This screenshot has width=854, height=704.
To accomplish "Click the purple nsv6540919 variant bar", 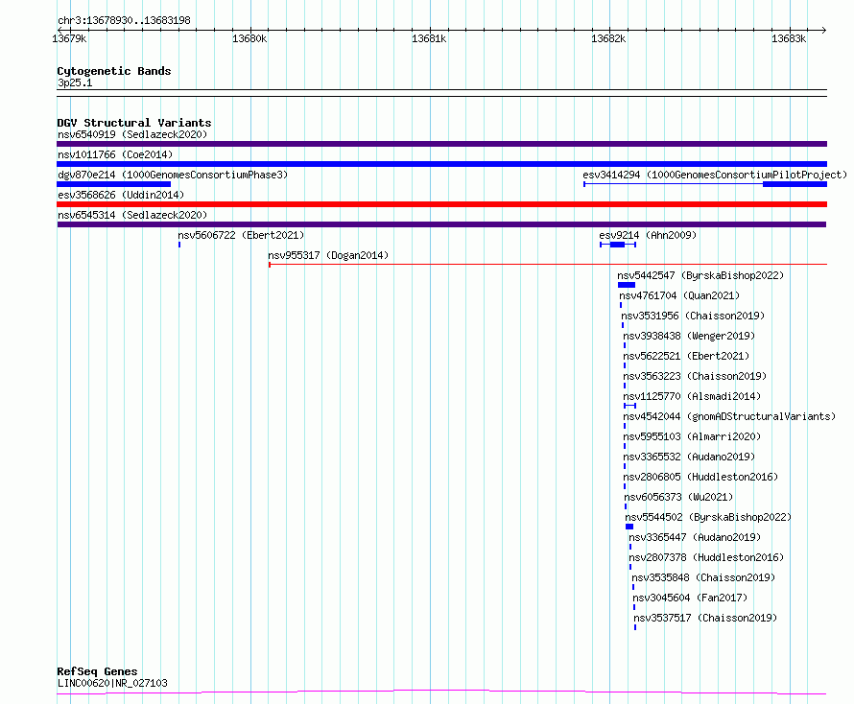I will (x=441, y=144).
